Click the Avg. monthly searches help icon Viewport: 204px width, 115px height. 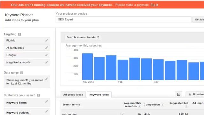(139, 106)
